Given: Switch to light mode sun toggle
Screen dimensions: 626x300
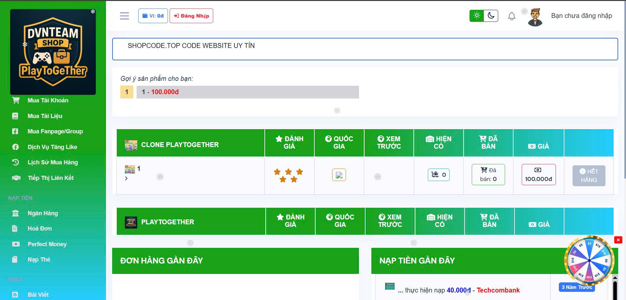Looking at the screenshot, I should [x=477, y=16].
